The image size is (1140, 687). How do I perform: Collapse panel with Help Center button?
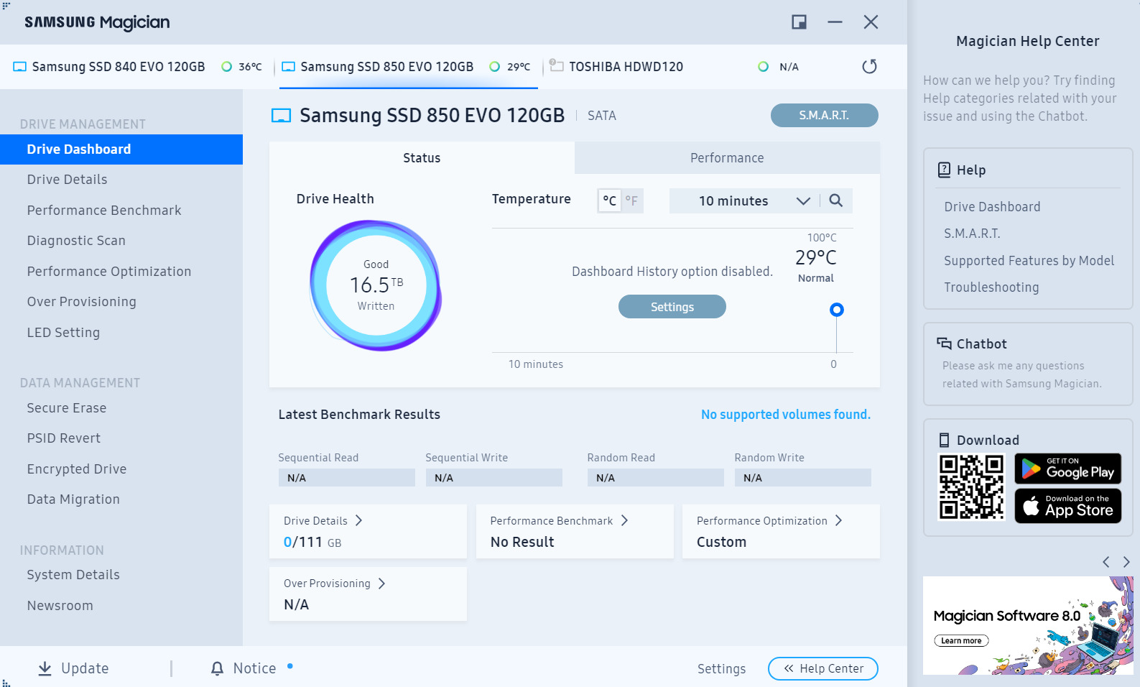[823, 668]
